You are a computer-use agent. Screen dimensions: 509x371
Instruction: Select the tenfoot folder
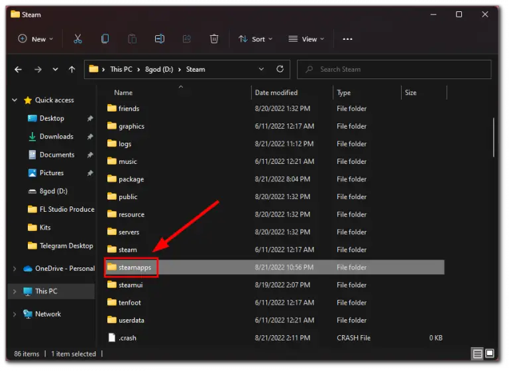pyautogui.click(x=124, y=303)
